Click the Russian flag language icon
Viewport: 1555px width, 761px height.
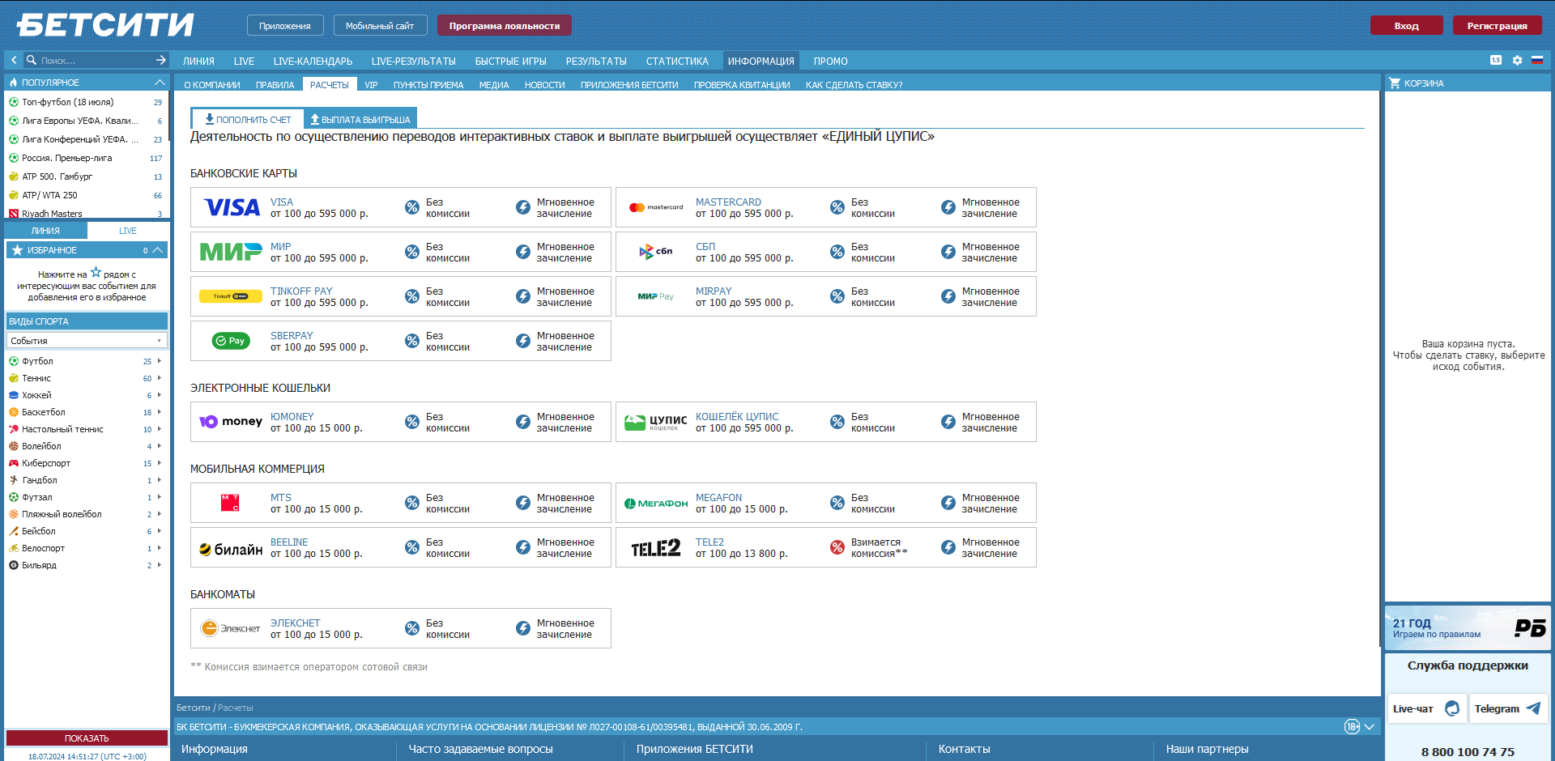click(x=1537, y=60)
